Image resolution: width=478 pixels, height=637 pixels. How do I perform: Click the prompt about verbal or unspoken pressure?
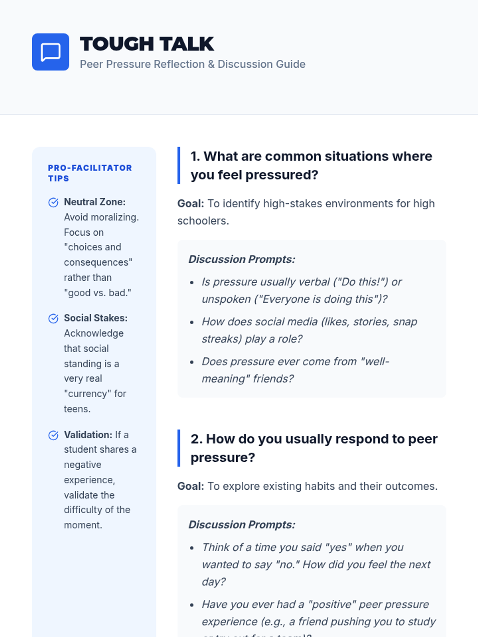click(302, 290)
